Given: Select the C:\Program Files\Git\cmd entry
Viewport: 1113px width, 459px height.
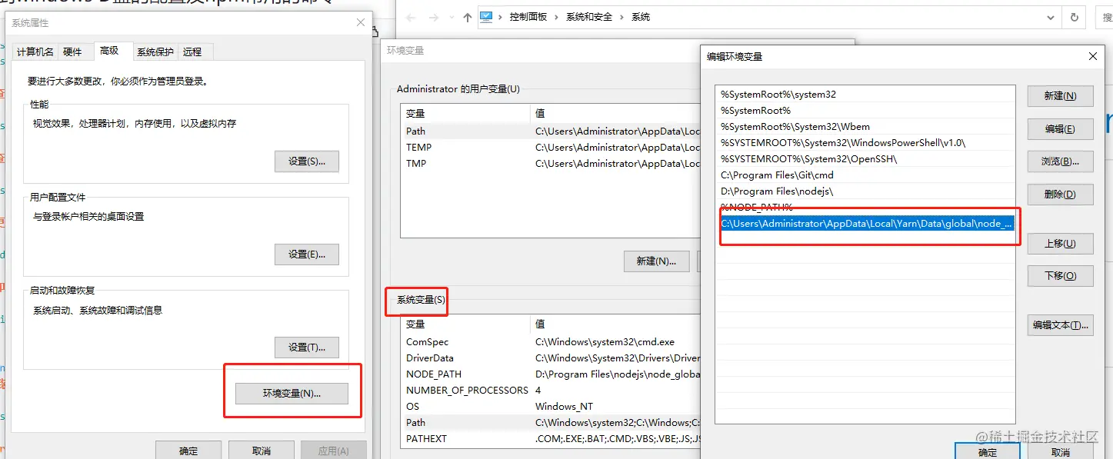Looking at the screenshot, I should tap(865, 175).
